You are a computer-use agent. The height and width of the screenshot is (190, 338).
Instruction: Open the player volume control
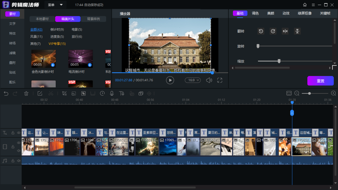tap(209, 80)
